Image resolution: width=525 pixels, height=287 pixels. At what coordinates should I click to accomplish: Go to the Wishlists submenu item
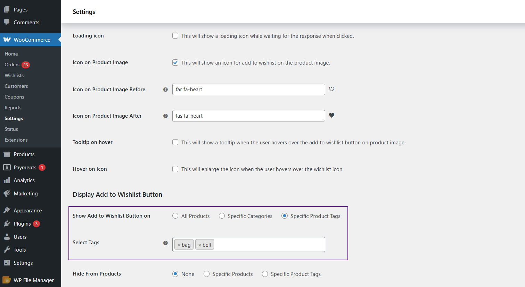[x=14, y=75]
